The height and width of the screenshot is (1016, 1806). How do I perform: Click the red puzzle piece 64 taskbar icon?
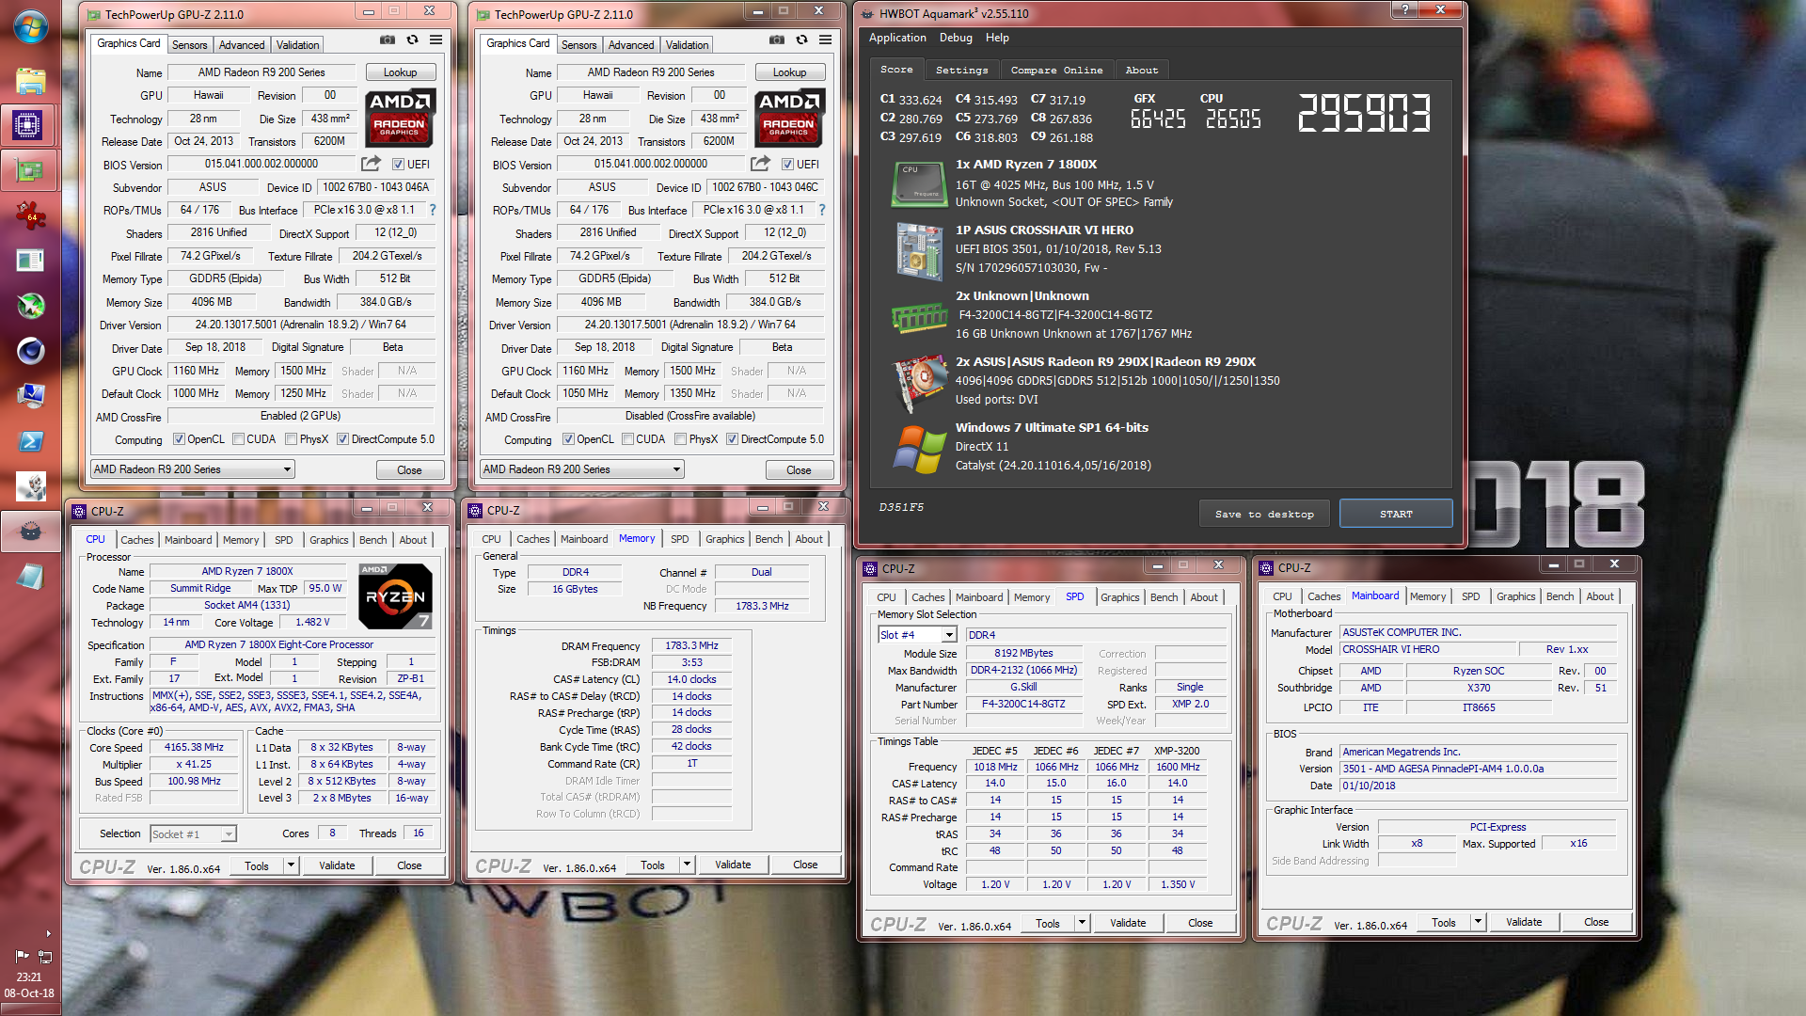pos(30,215)
